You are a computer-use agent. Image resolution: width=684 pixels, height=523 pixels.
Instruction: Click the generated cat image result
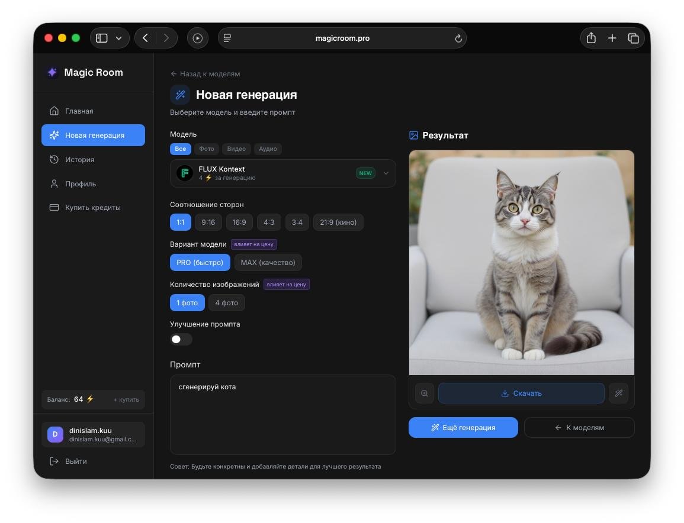pos(521,262)
